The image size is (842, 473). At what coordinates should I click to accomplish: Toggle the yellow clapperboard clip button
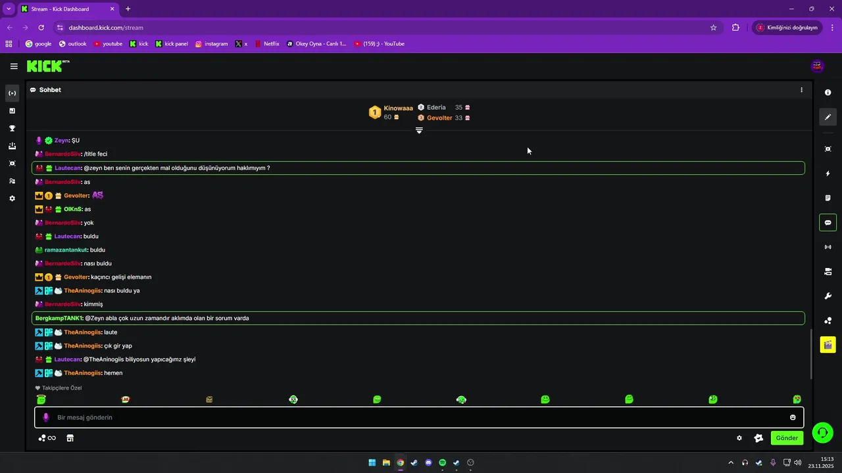tap(828, 344)
